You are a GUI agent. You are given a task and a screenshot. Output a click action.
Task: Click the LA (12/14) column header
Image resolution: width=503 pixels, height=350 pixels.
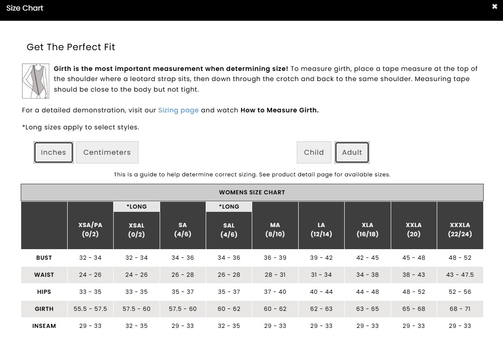coord(321,229)
